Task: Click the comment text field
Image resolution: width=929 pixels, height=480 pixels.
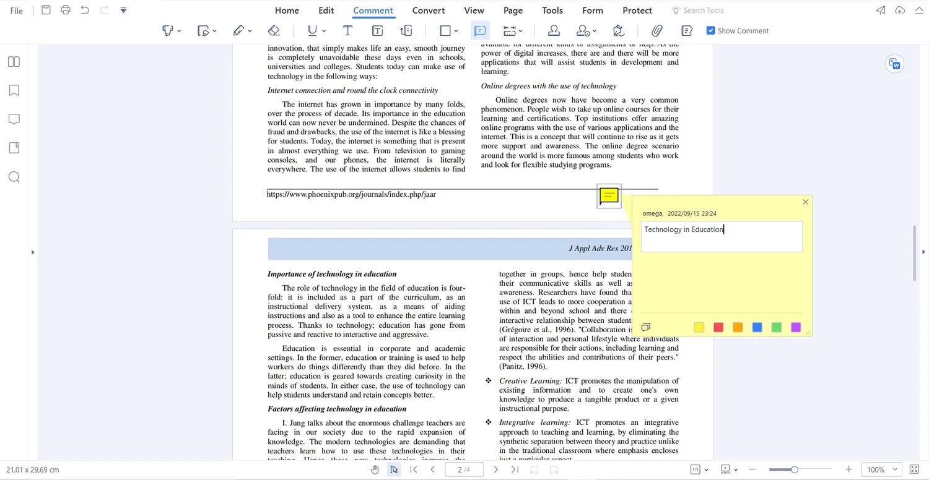Action: pyautogui.click(x=722, y=237)
